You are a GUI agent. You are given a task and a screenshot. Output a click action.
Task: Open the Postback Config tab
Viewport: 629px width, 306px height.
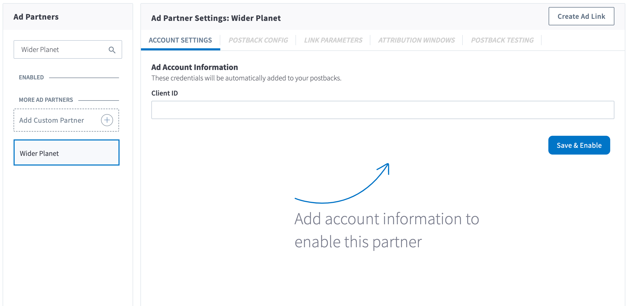tap(258, 40)
